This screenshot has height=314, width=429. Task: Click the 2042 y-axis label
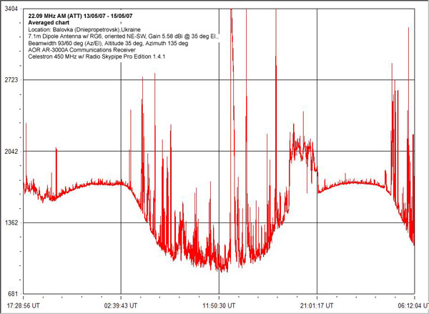point(12,151)
